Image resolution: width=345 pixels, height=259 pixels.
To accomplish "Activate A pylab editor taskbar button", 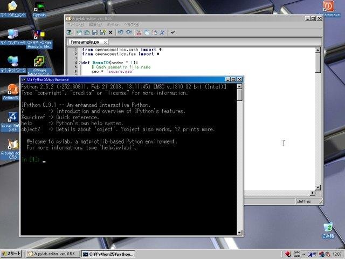I will click(x=52, y=254).
